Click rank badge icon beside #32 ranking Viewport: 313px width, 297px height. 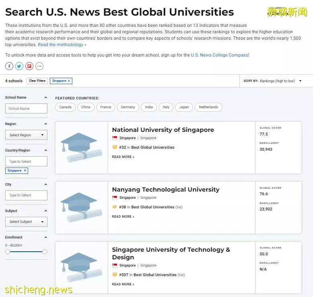coord(115,147)
